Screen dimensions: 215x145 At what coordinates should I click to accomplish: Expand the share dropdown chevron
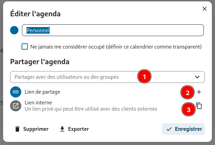point(197,77)
